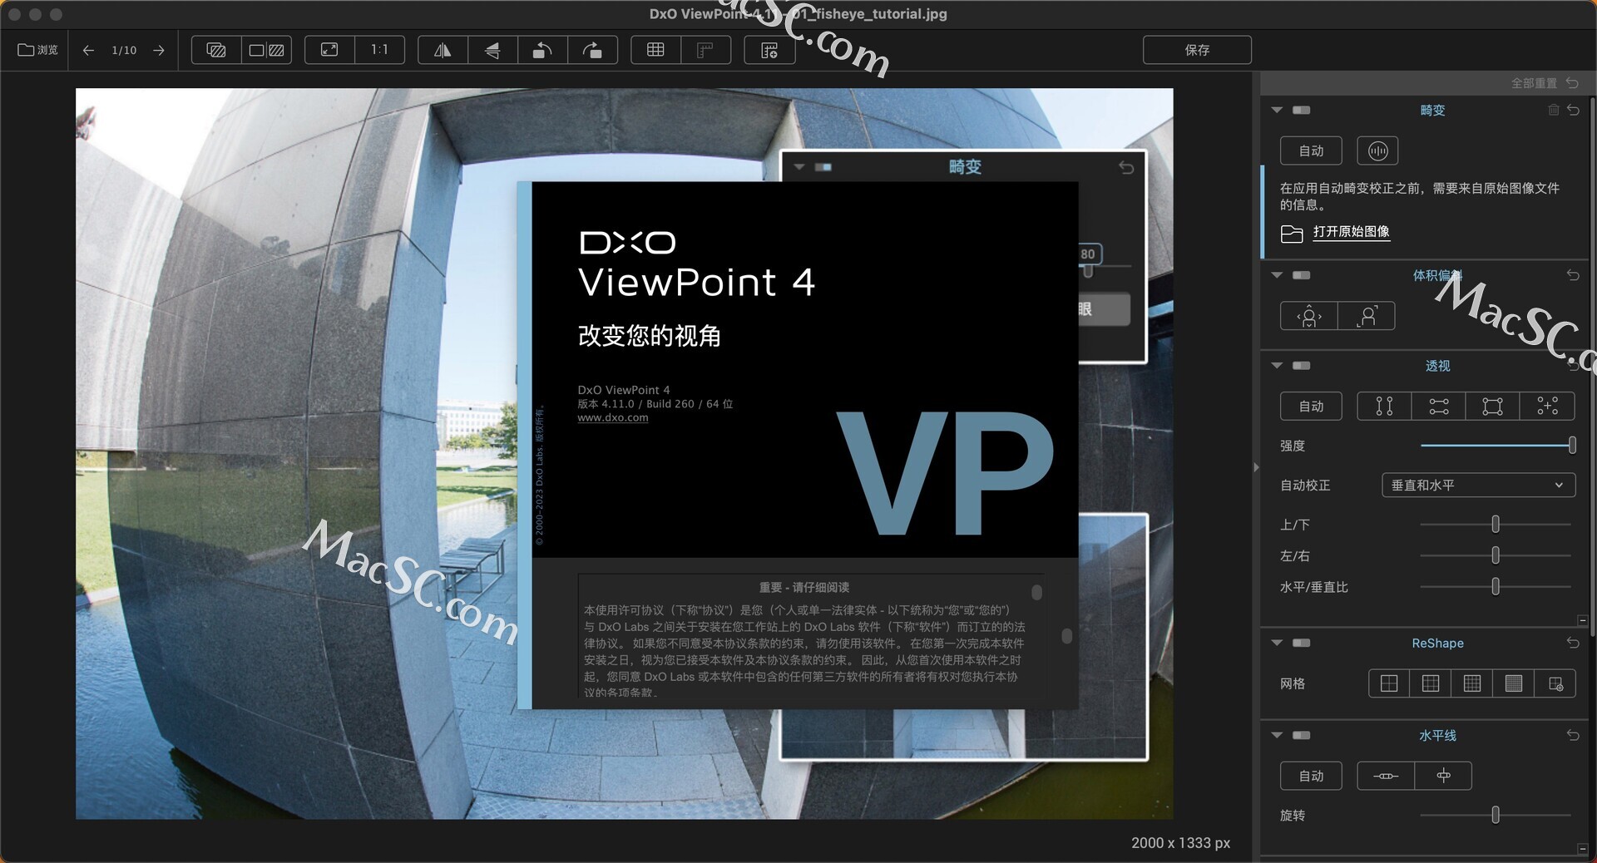Collapse the 体积偏斜 section
This screenshot has width=1597, height=863.
[1277, 274]
